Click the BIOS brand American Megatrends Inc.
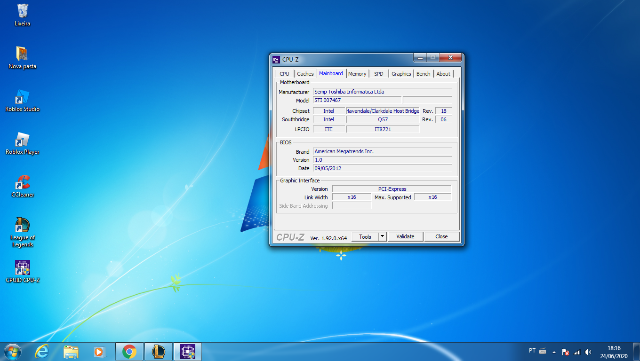This screenshot has width=640, height=361. [383, 151]
